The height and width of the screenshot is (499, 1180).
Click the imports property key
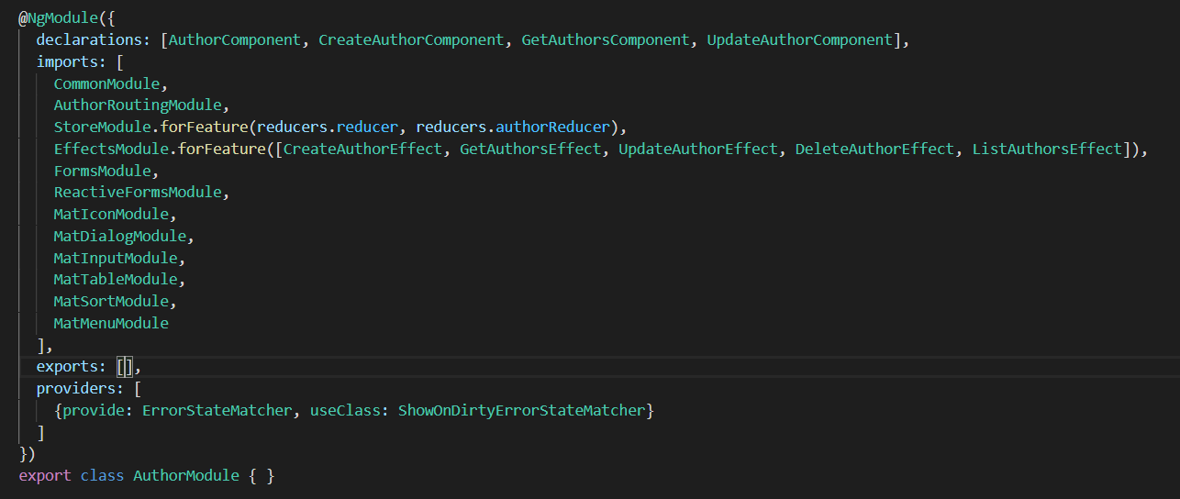pyautogui.click(x=67, y=62)
